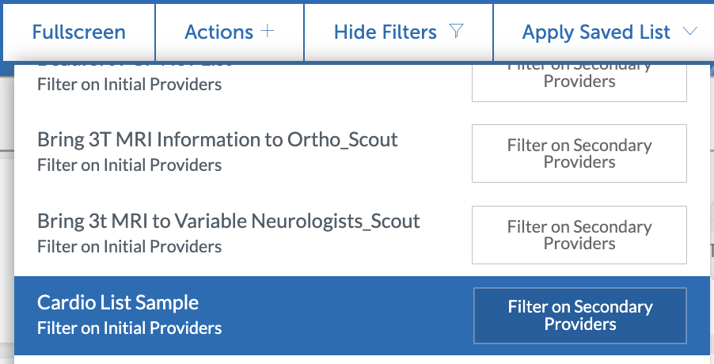714x364 pixels.
Task: Click Filter on Initial Providers under Ortho_Scout
Action: pos(129,165)
